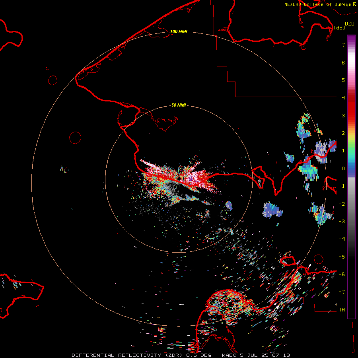Image resolution: width=358 pixels, height=358 pixels.
Task: Click the 7 value on the color scale
Action: (x=343, y=45)
